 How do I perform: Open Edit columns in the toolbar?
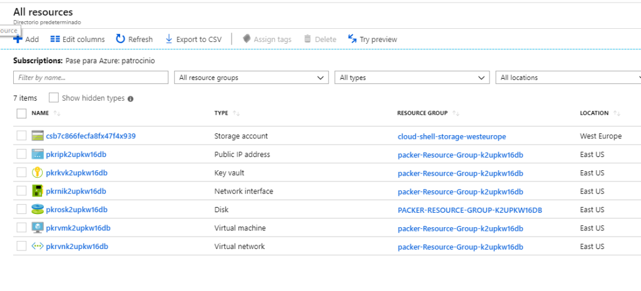[77, 39]
